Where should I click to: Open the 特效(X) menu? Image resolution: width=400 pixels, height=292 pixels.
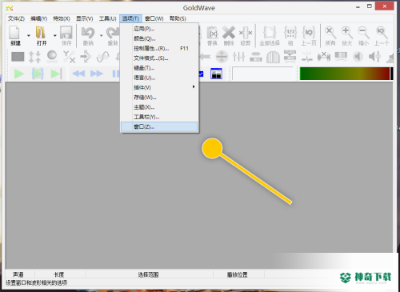[x=62, y=18]
